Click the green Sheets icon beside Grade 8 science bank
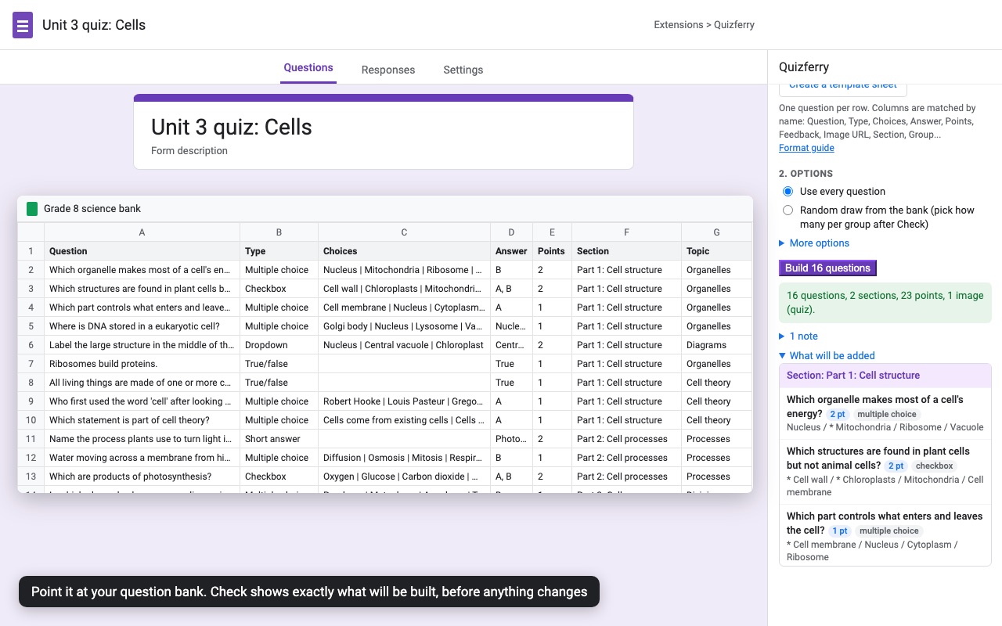The image size is (1002, 626). point(32,209)
